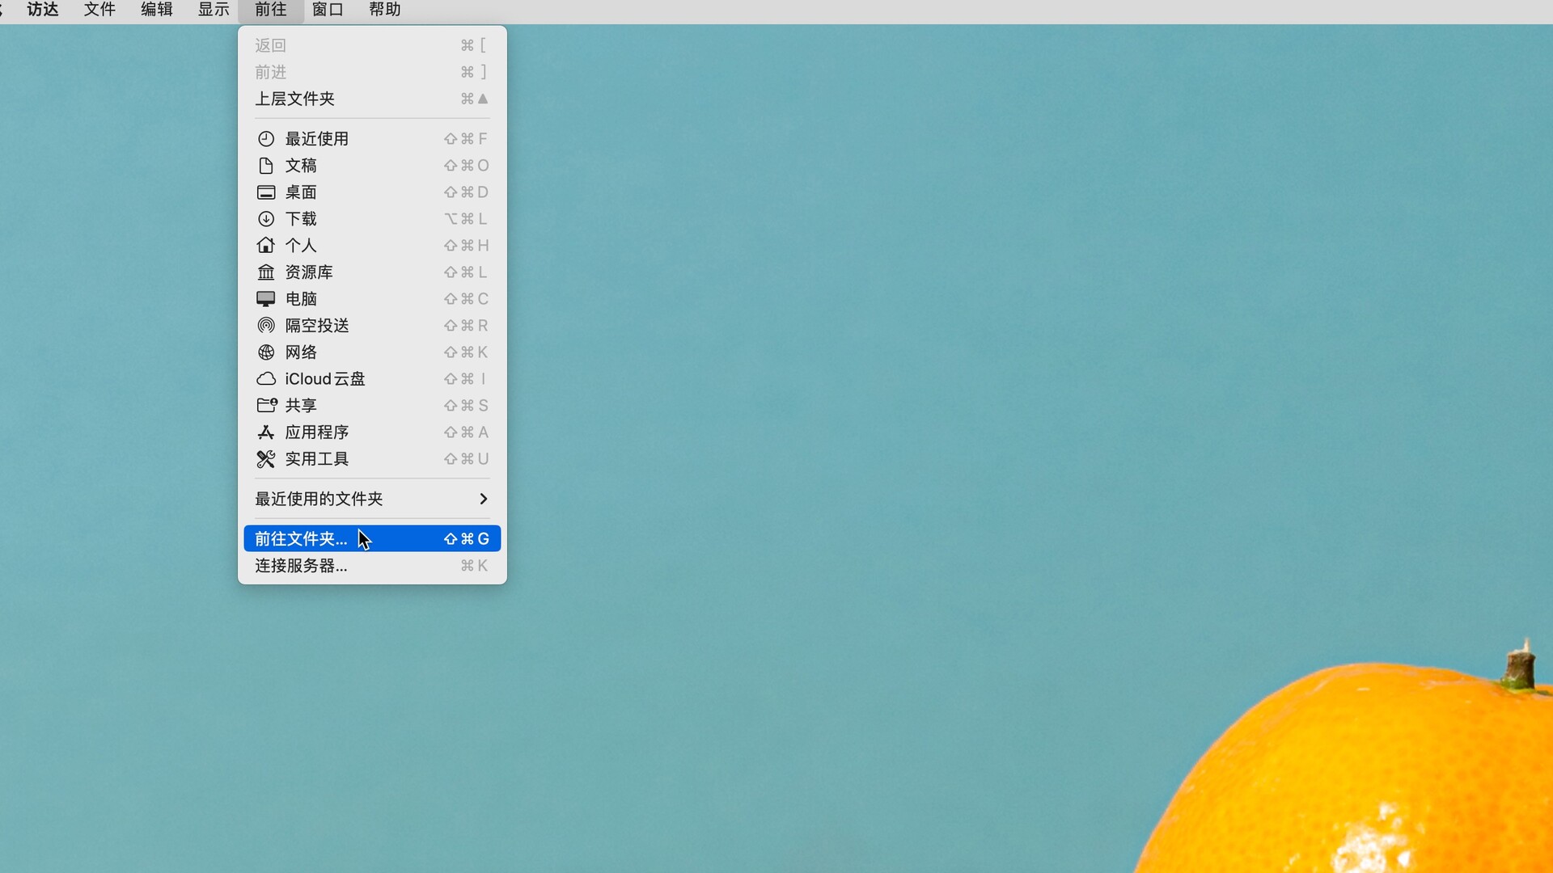Go to the 个人 home folder

372,246
